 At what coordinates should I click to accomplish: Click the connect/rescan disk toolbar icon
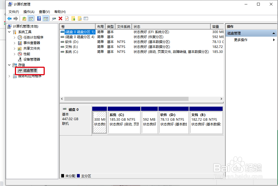tap(54, 18)
